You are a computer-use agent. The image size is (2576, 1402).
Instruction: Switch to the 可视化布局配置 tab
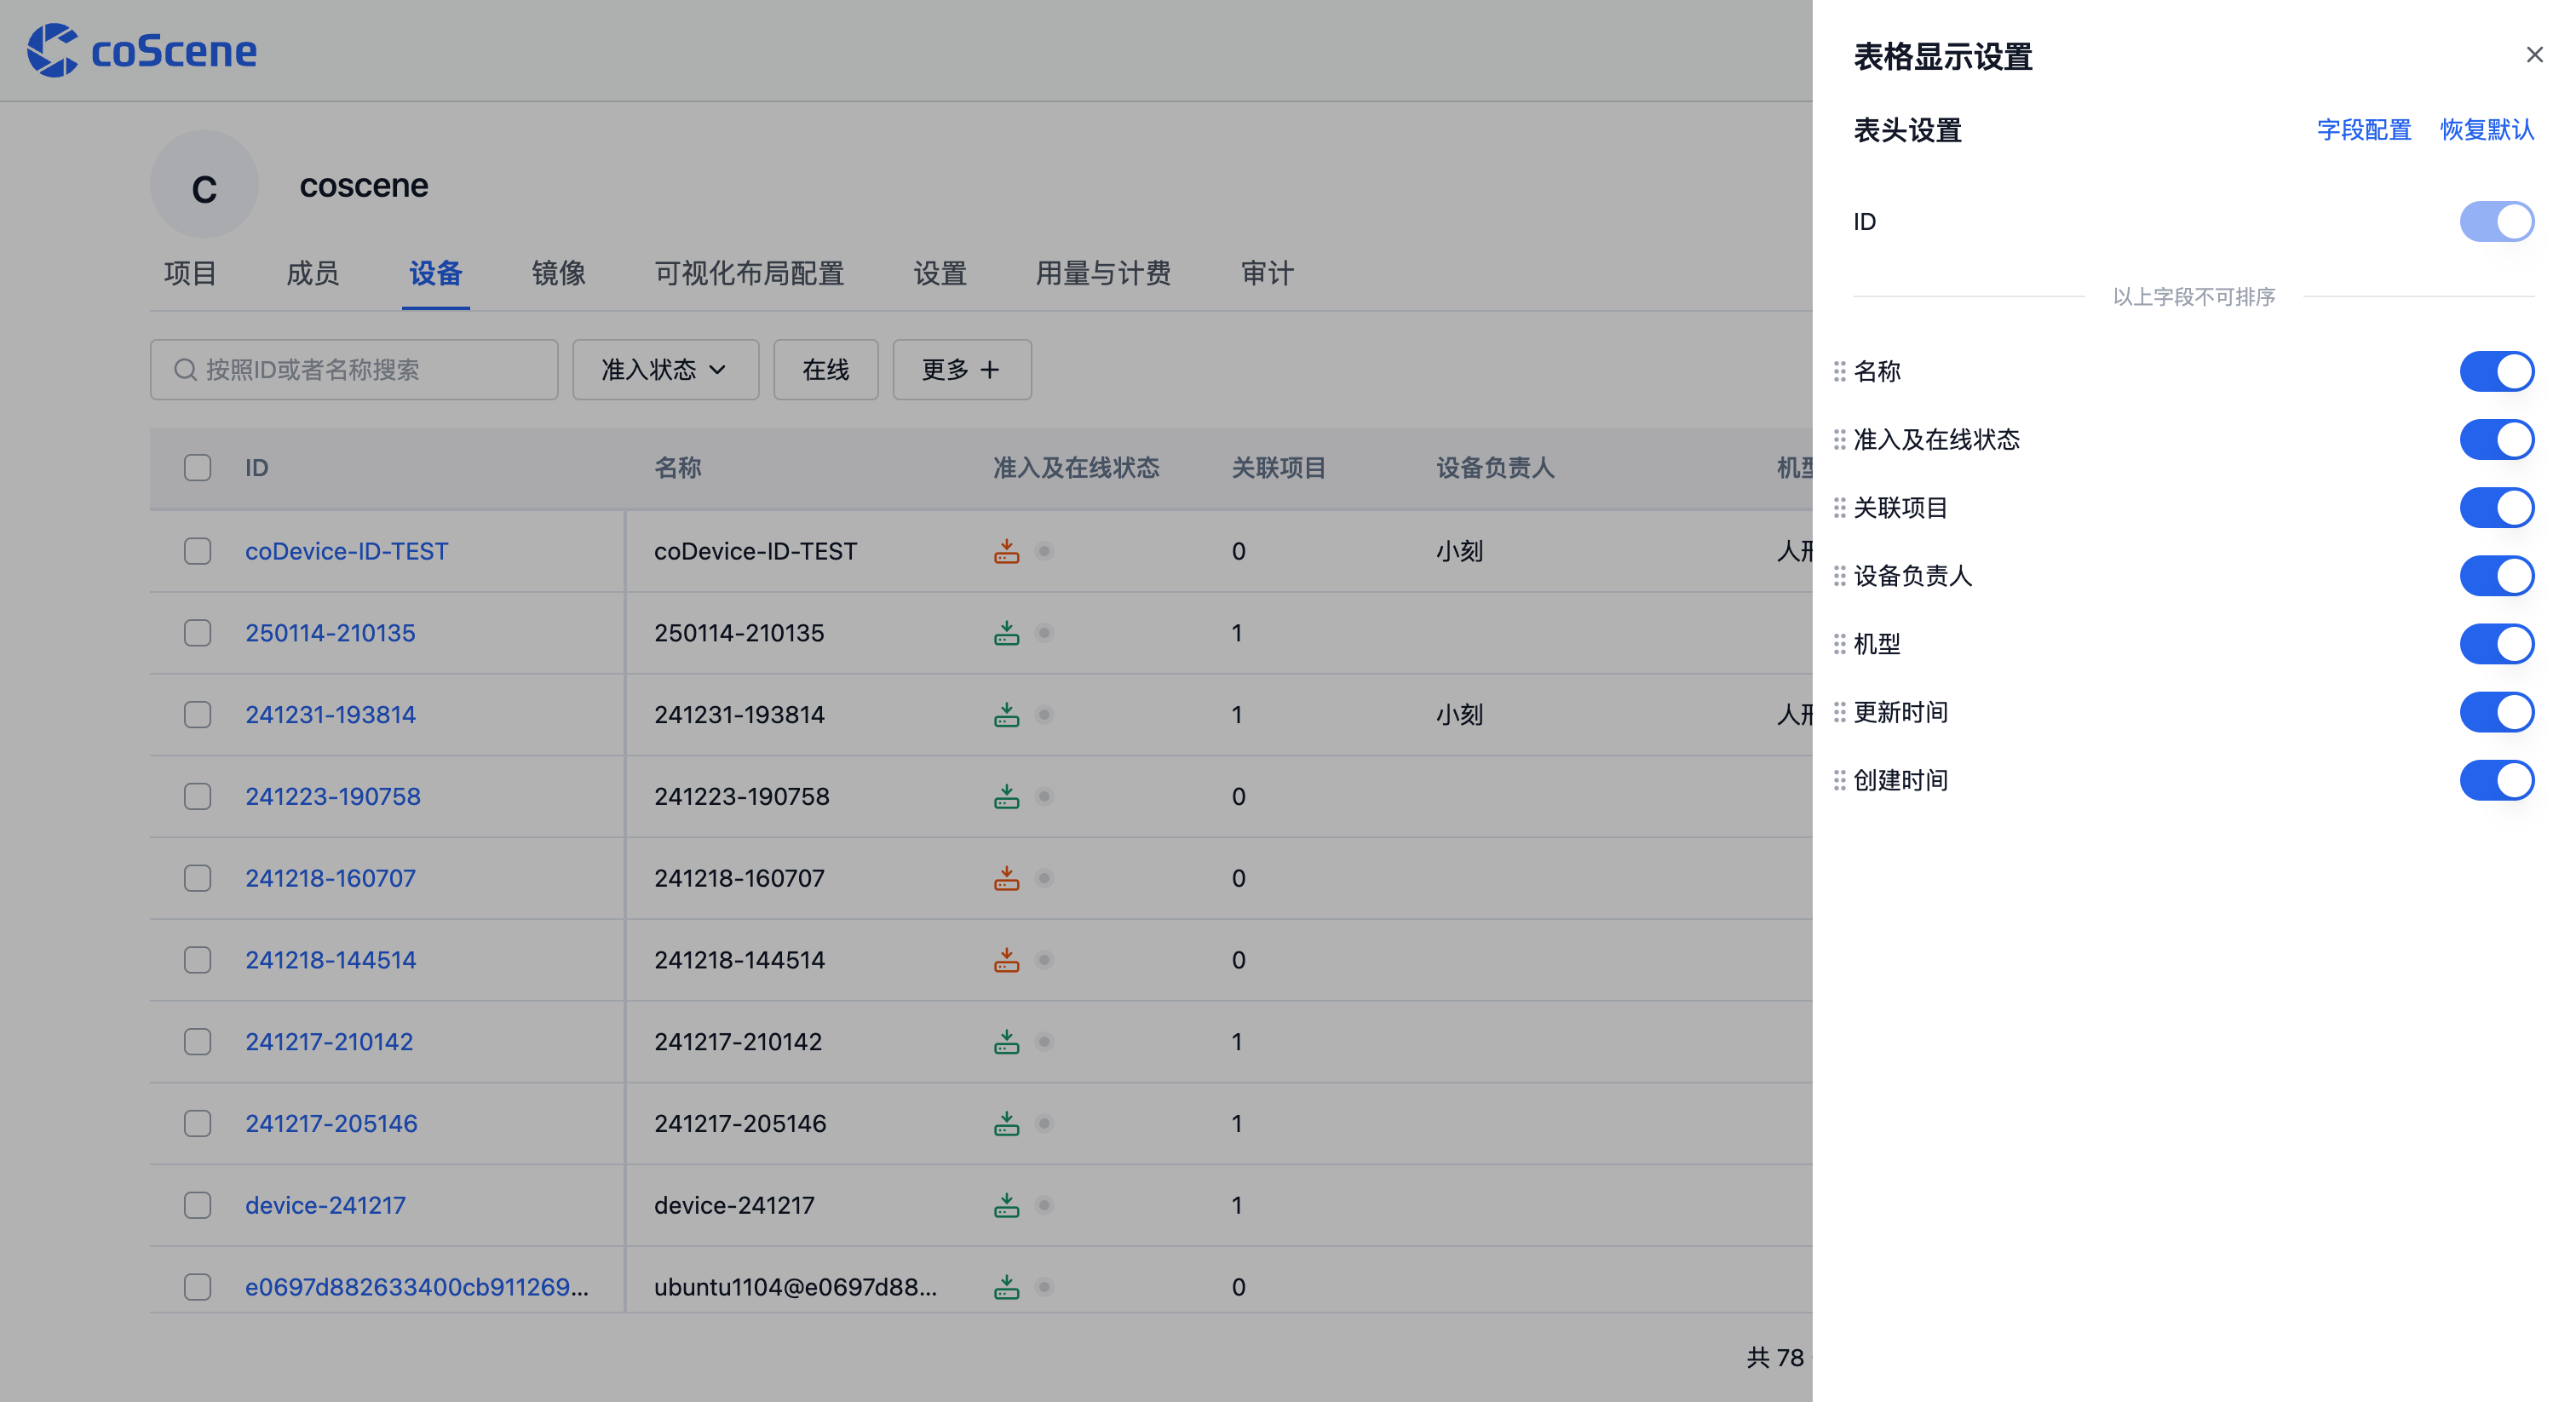(749, 274)
